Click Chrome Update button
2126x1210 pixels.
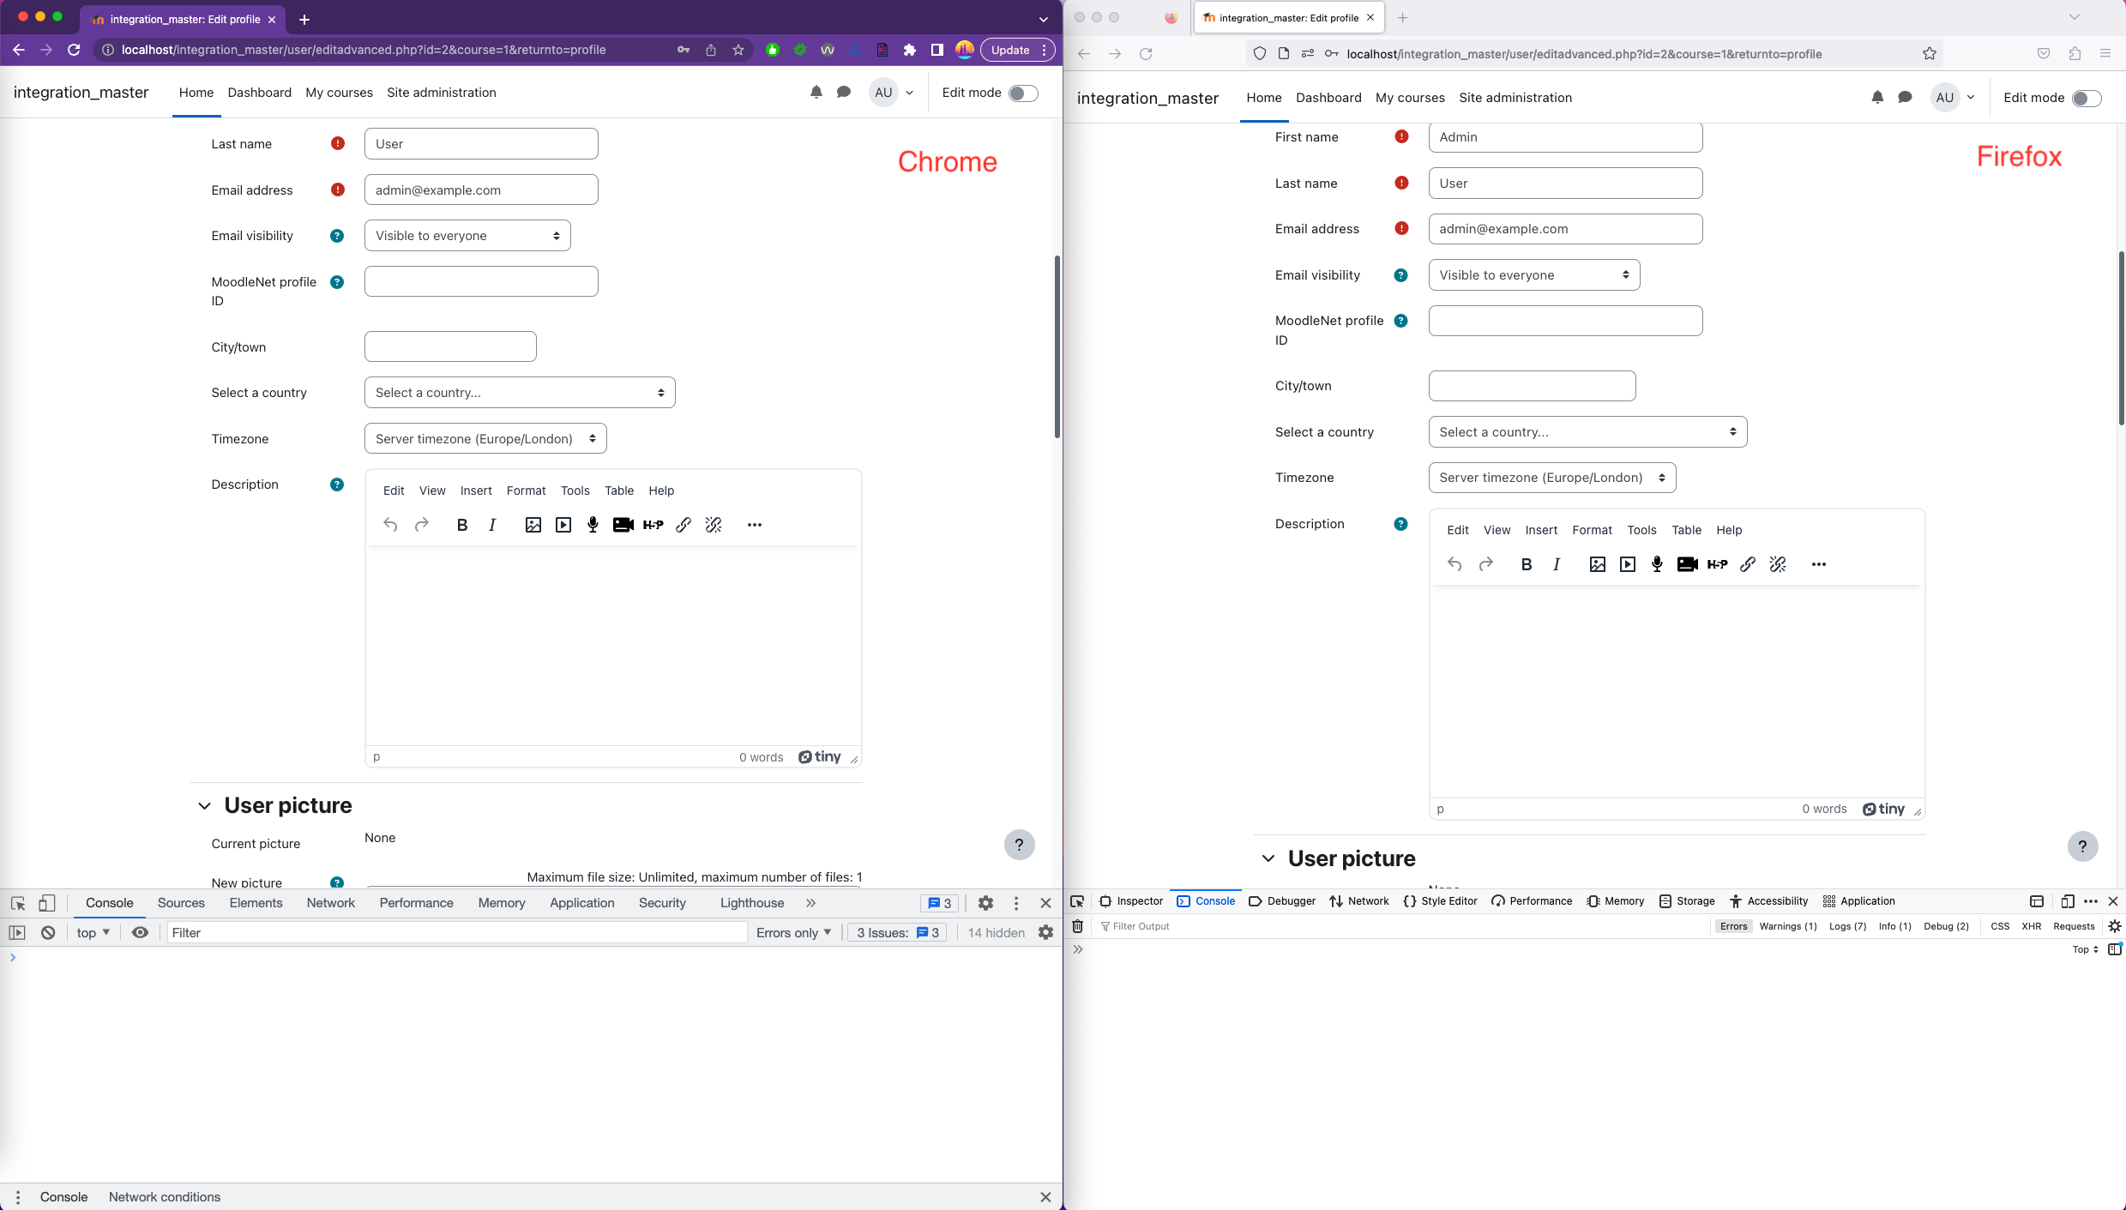point(1017,50)
